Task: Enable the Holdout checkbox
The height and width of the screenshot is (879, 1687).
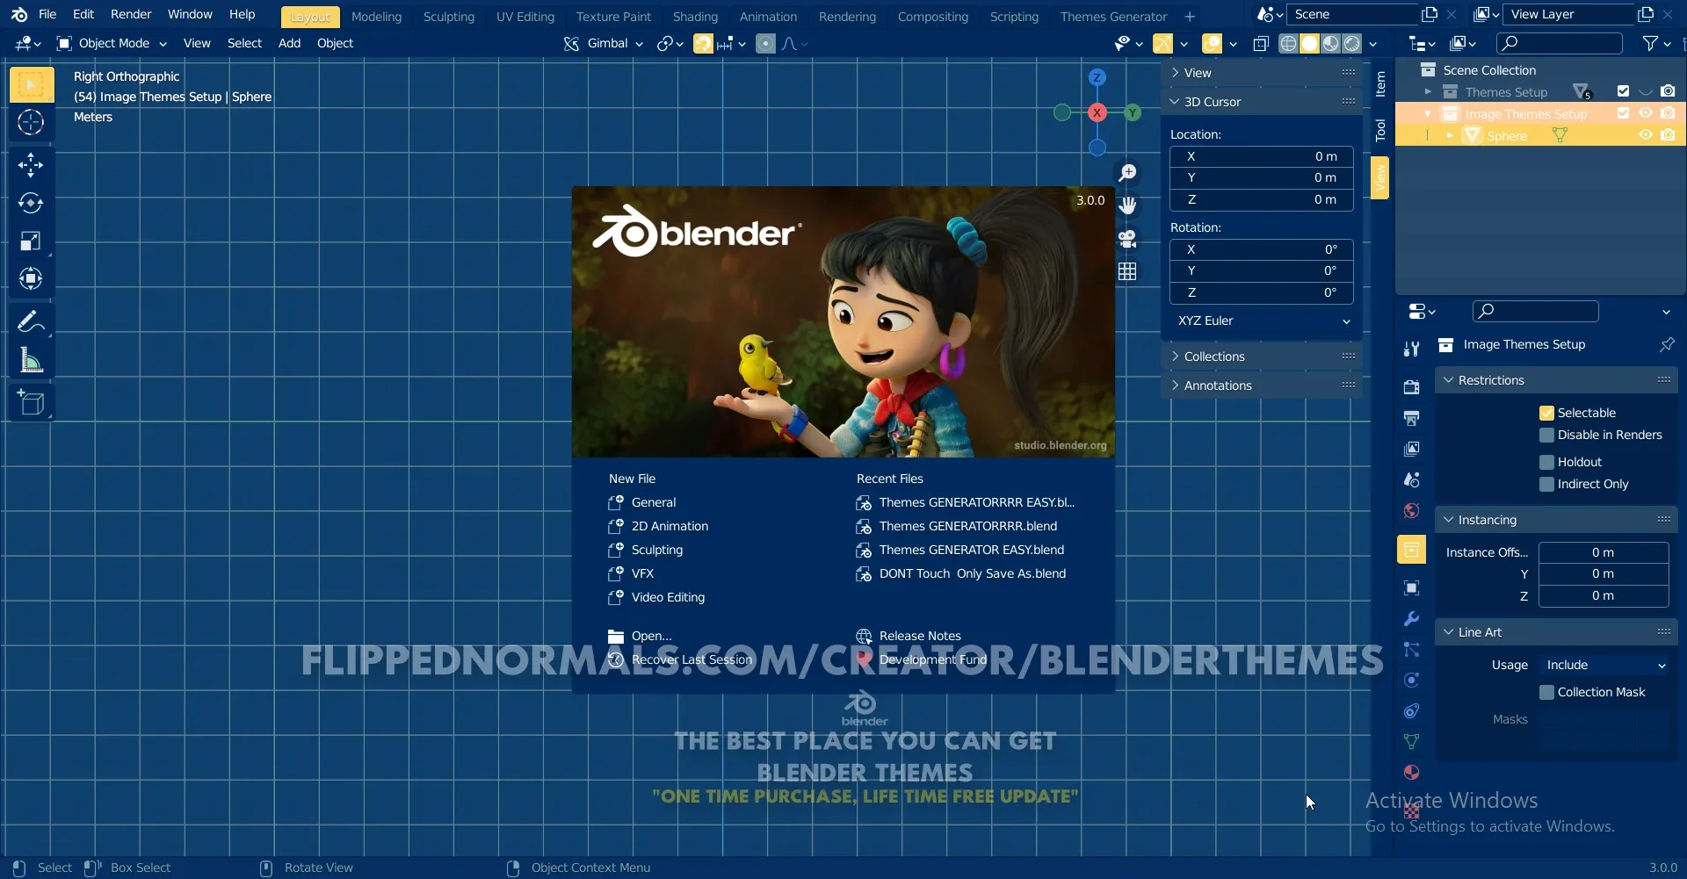Action: point(1546,462)
